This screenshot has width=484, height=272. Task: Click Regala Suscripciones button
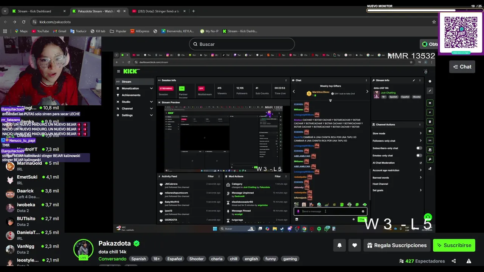(x=397, y=245)
